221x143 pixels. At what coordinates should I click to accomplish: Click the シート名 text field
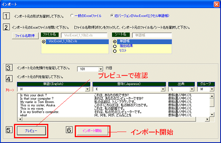click(152, 35)
